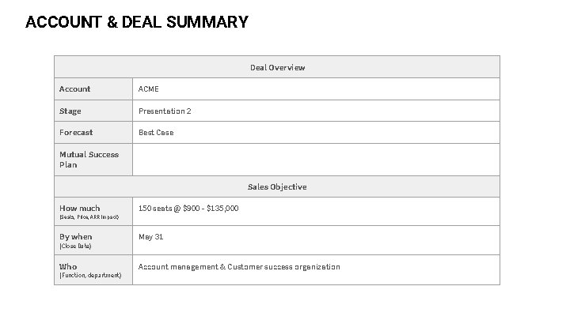570x320 pixels.
Task: Select the Account label cell
Action: pyautogui.click(x=93, y=88)
